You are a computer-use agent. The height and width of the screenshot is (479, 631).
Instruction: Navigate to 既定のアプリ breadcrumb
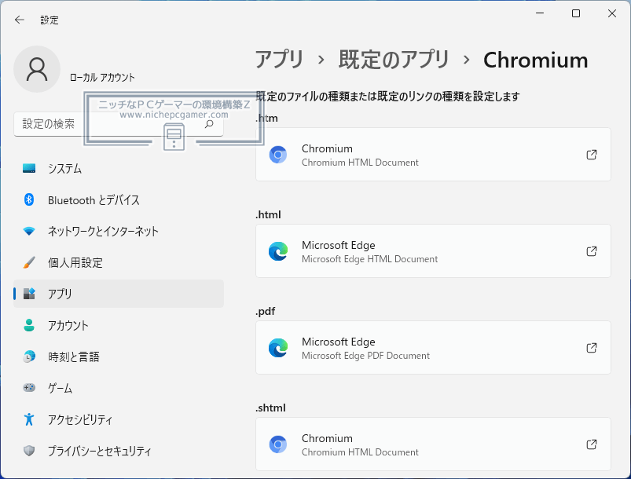coord(394,60)
